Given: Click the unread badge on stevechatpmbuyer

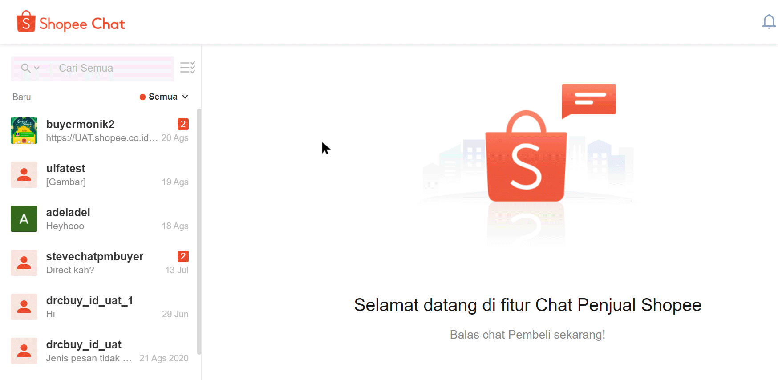Looking at the screenshot, I should (183, 256).
